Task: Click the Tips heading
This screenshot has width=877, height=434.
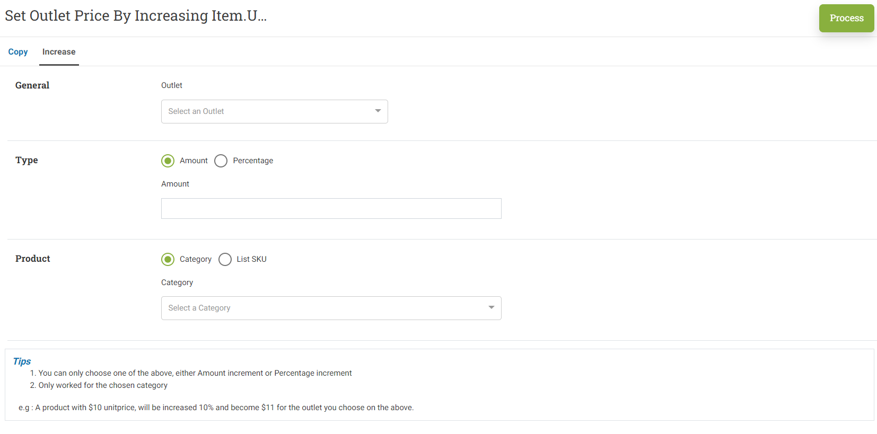Action: [x=22, y=361]
